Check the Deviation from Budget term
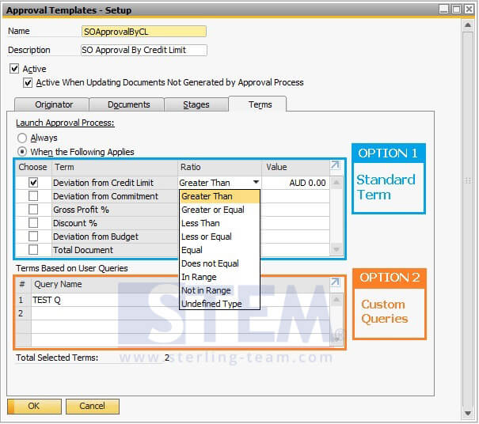Image resolution: width=479 pixels, height=424 pixels. [33, 237]
